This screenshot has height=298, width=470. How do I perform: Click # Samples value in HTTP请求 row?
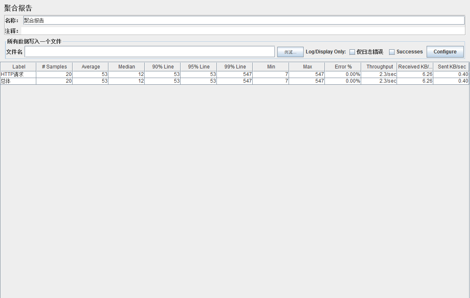(54, 74)
